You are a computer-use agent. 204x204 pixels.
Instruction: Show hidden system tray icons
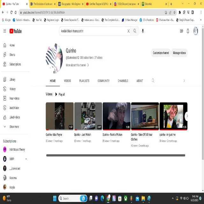173,198
